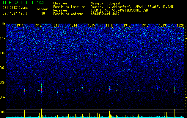Click the 0.9 kHz axis label

(3, 68)
